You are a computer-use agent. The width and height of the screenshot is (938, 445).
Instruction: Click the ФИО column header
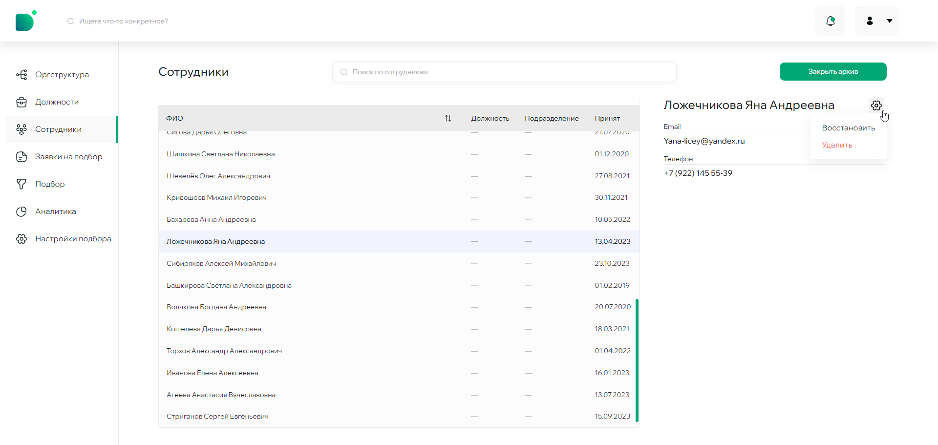(x=175, y=118)
